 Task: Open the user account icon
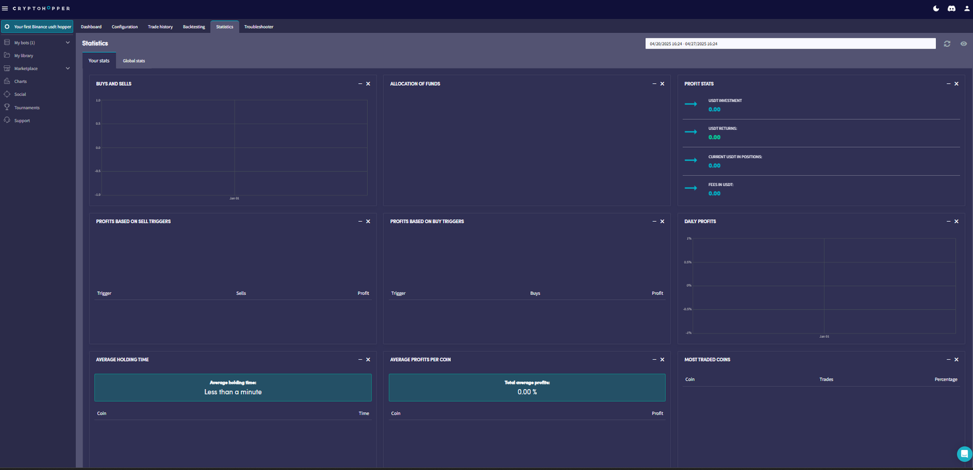click(967, 9)
